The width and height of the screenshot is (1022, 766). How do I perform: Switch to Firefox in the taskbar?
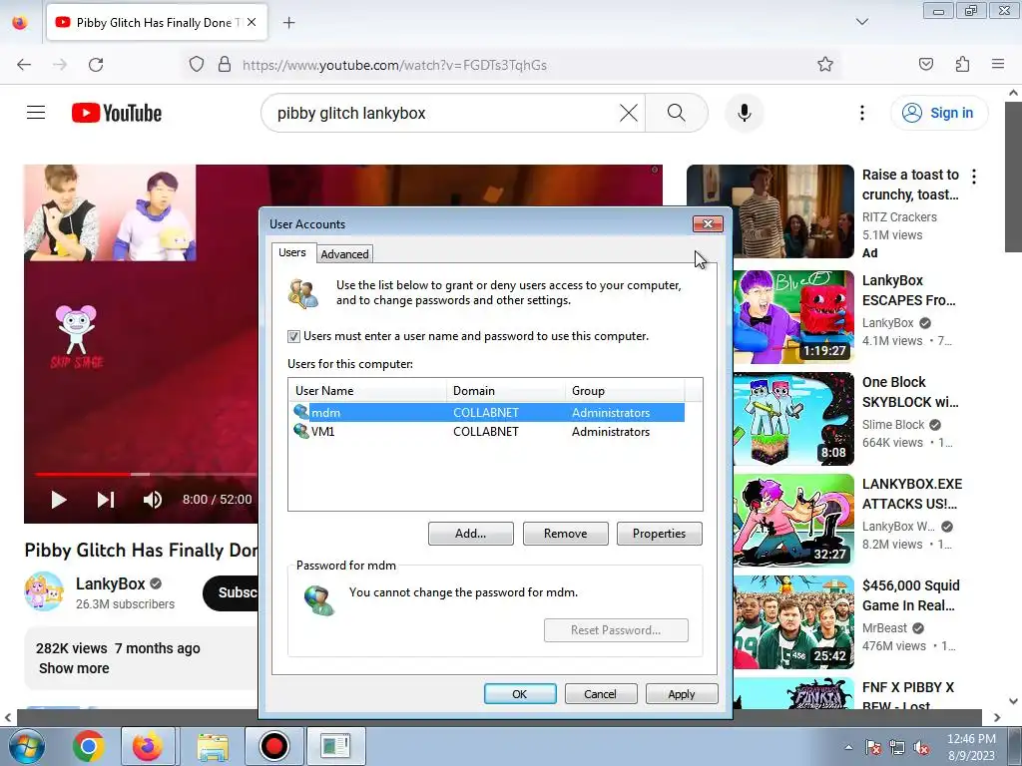coord(148,746)
